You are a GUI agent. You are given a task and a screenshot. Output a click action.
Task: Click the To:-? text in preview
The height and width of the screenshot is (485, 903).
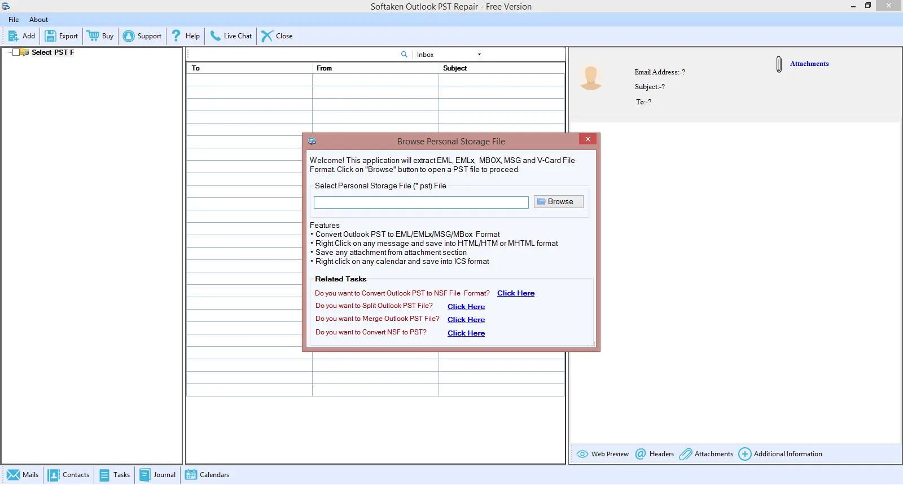(x=643, y=102)
